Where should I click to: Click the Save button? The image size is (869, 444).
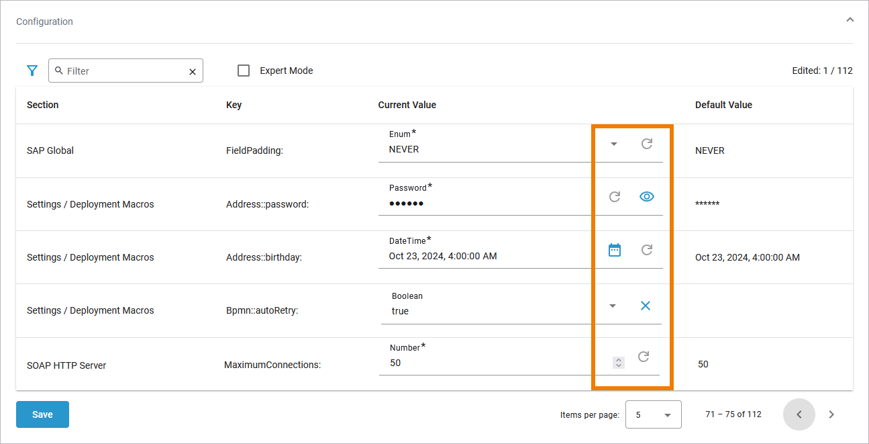click(42, 414)
